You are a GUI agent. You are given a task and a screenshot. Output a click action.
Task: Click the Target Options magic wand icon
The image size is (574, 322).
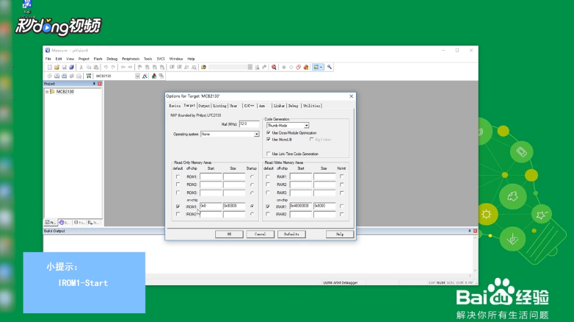pos(145,76)
